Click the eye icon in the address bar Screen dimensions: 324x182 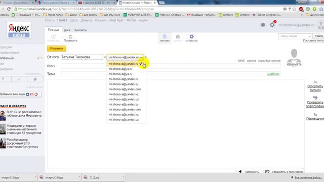[x=285, y=9]
